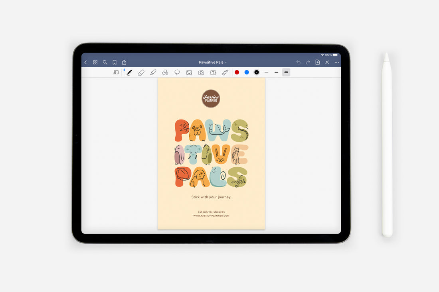Open the image insertion tool

click(x=188, y=72)
